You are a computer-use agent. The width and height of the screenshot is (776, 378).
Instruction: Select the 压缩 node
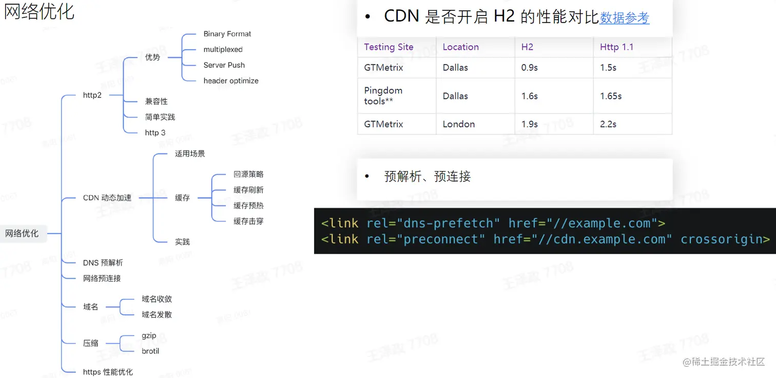coord(90,343)
